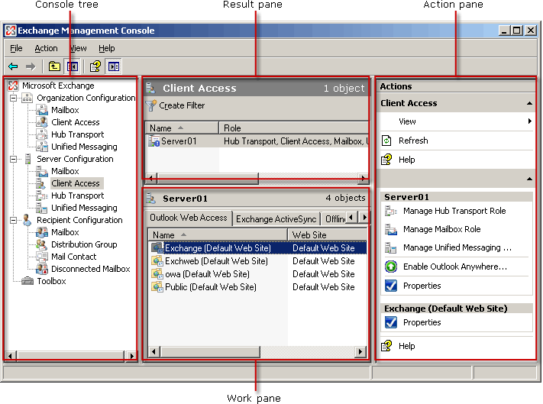Click the Up one level folder icon

(x=54, y=66)
